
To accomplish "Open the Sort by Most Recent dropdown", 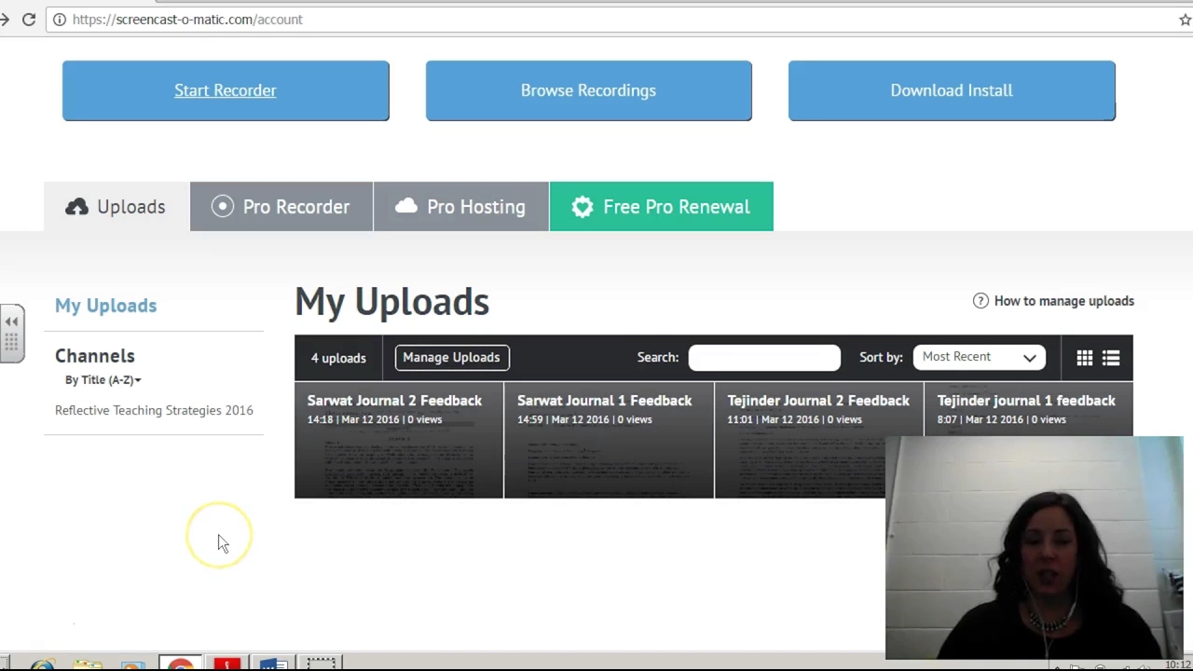I will 979,357.
